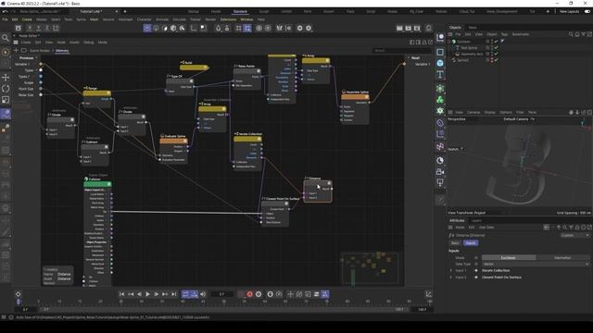
Task: Open the Custom dropdown in Attributes manager
Action: click(x=574, y=235)
